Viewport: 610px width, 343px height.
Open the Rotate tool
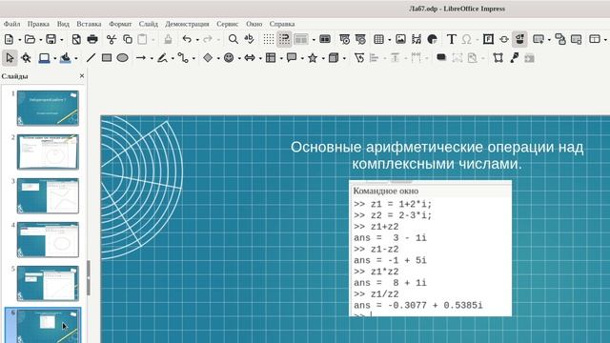359,58
